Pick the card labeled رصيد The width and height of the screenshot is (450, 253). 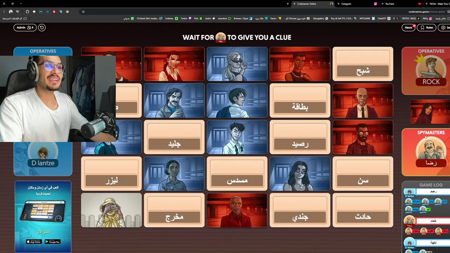(300, 137)
